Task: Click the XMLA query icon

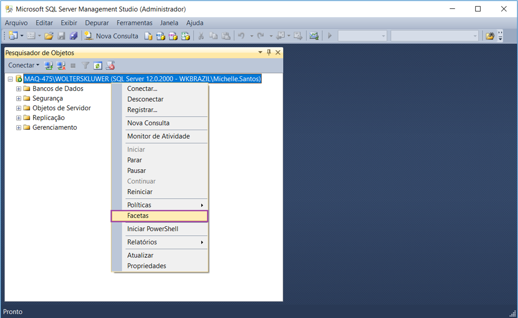Action: [185, 36]
